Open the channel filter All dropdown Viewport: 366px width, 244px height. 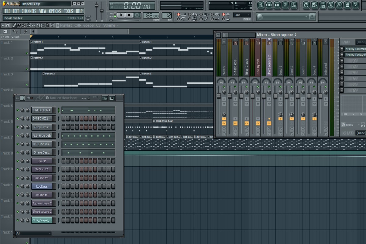pos(34,233)
